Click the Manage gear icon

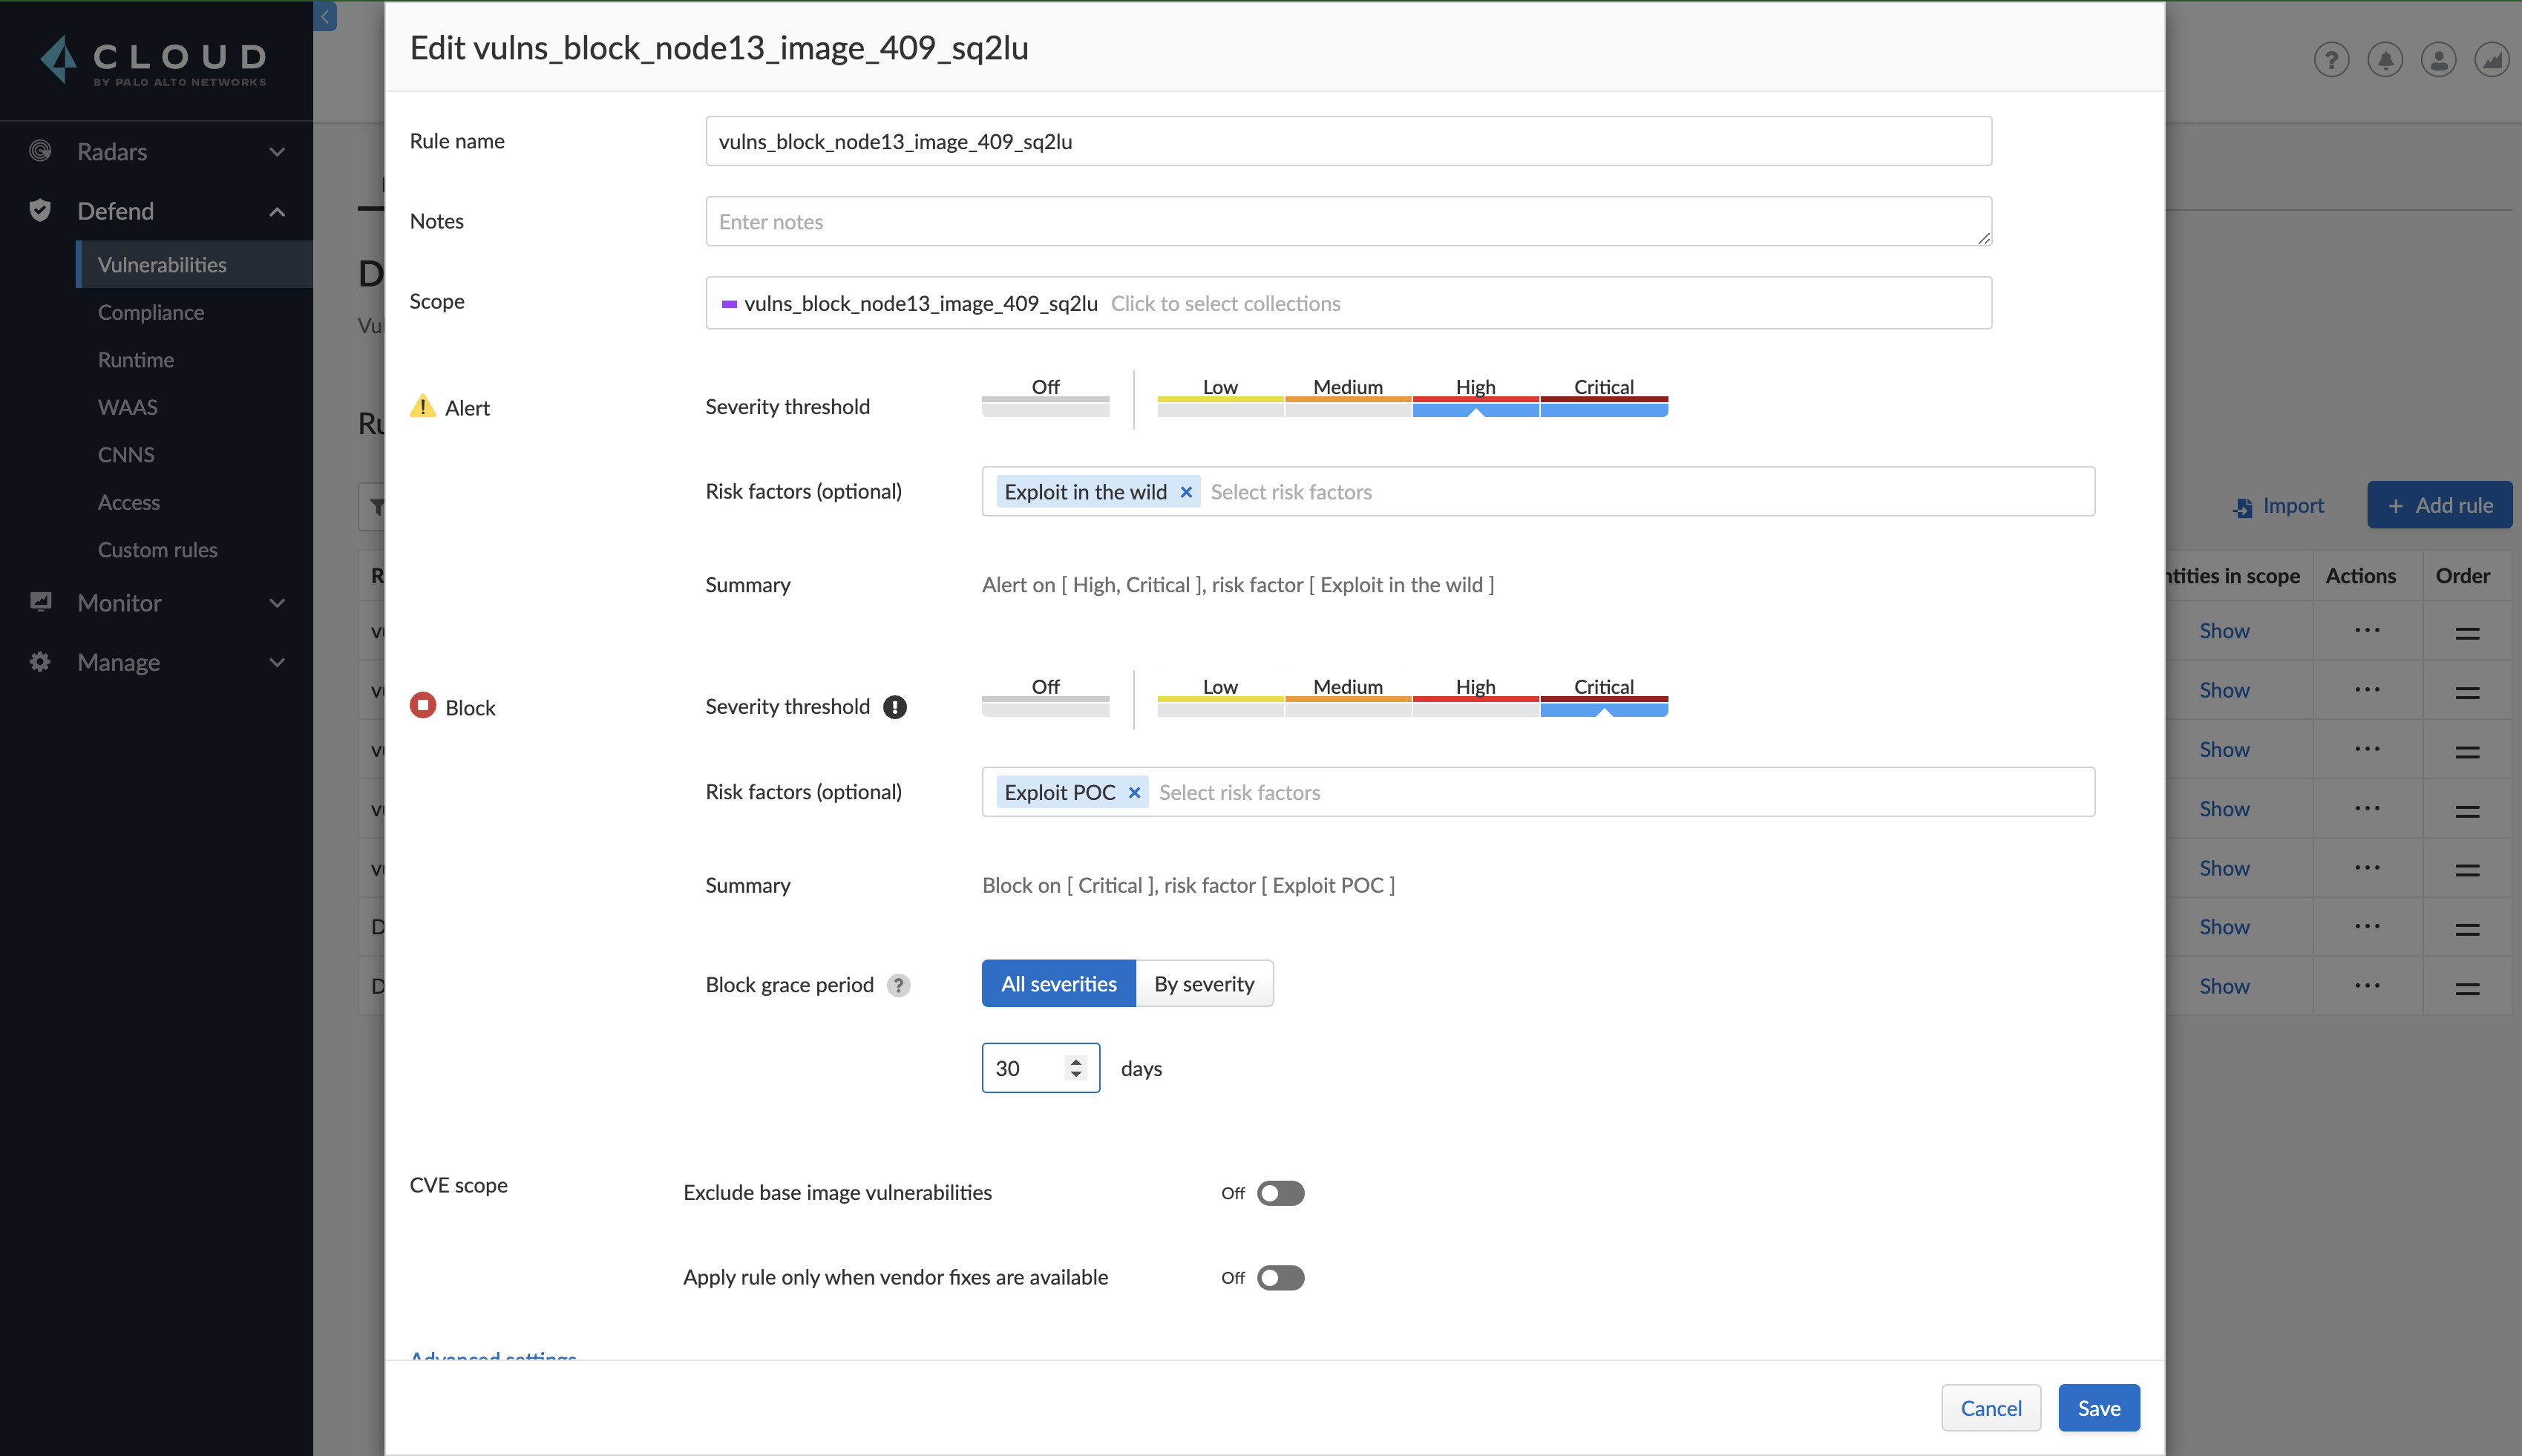(40, 661)
